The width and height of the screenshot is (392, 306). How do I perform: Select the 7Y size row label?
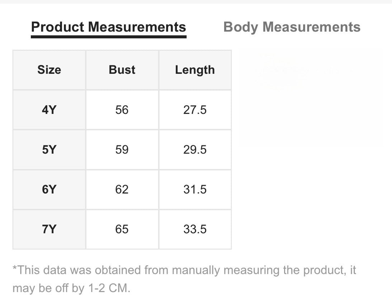49,229
